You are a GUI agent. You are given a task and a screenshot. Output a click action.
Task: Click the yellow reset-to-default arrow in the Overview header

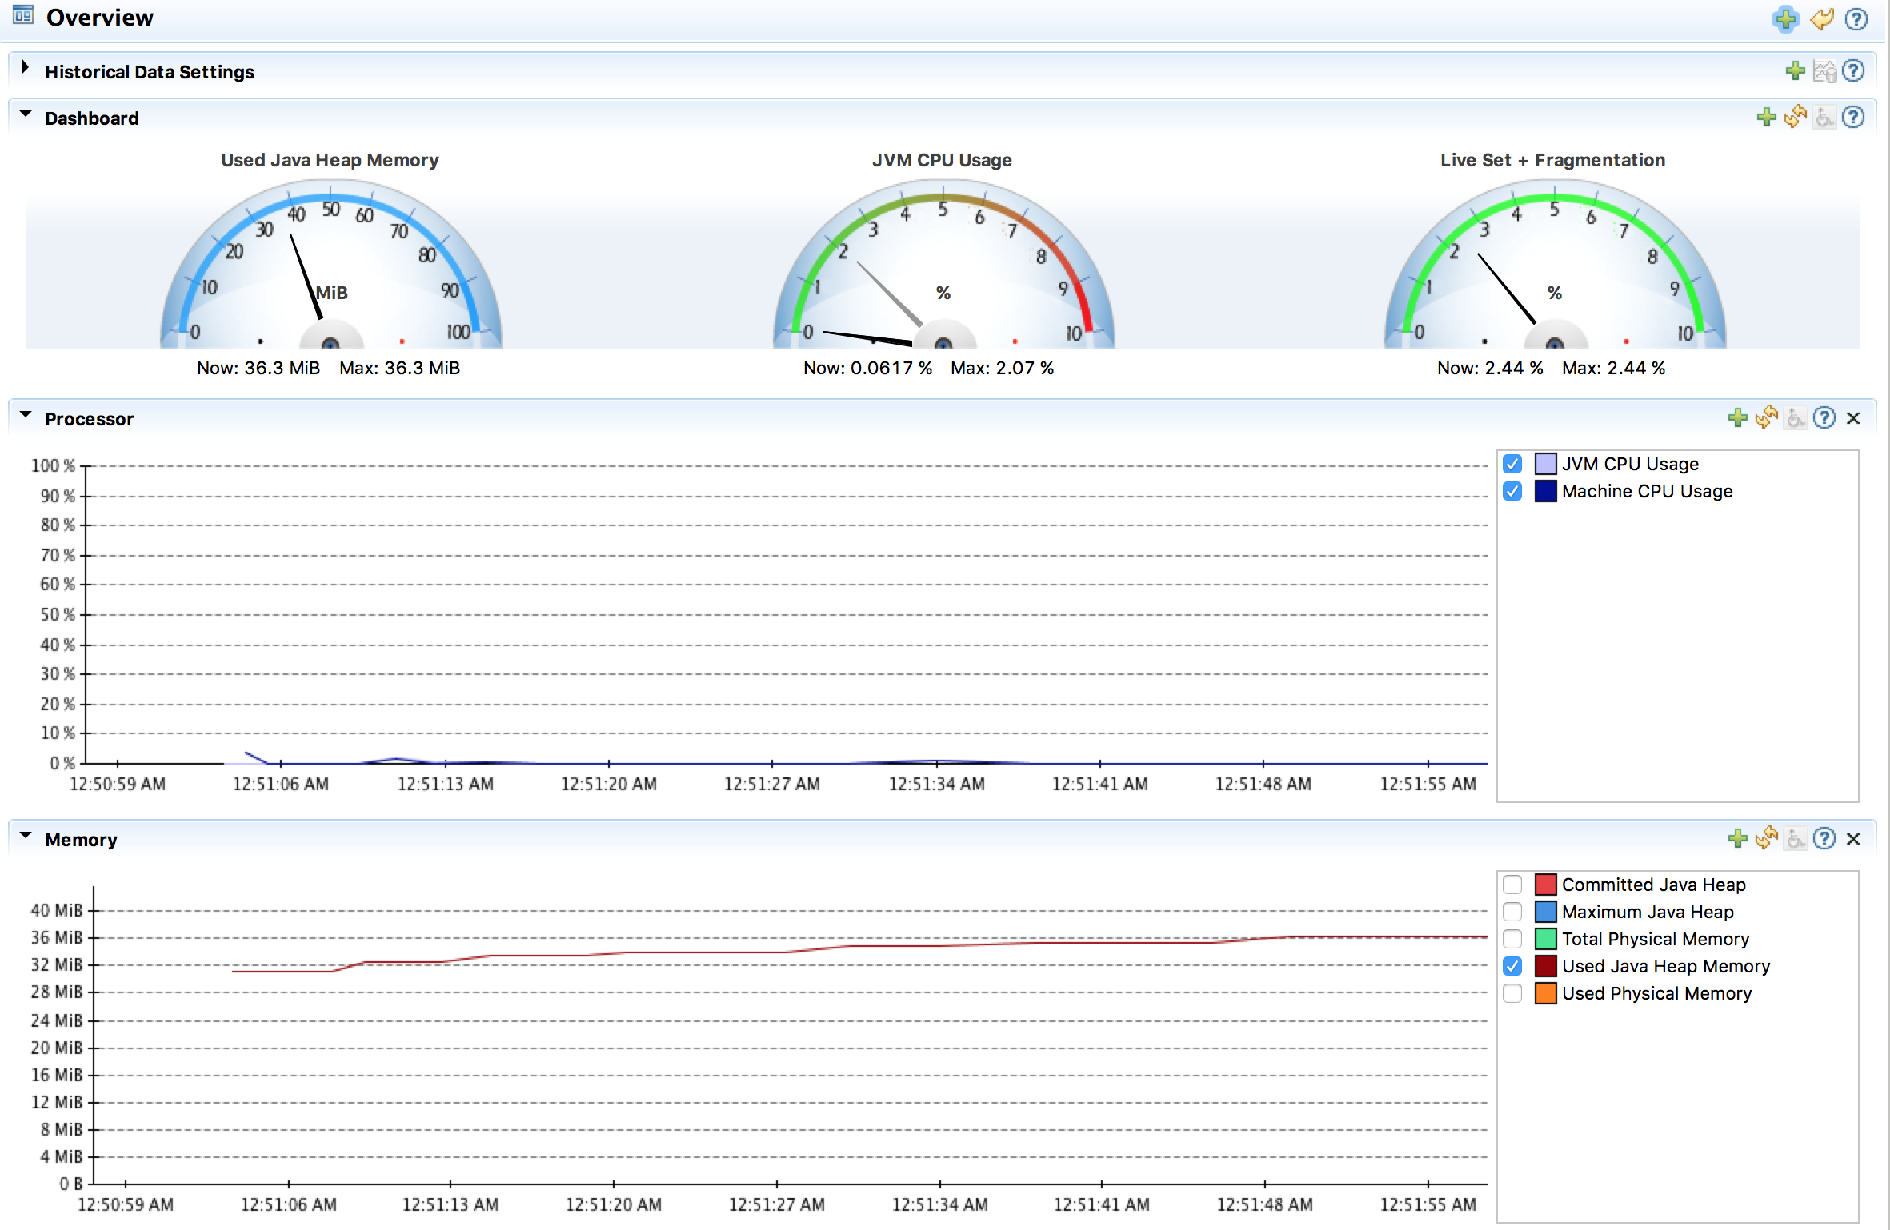pyautogui.click(x=1822, y=18)
